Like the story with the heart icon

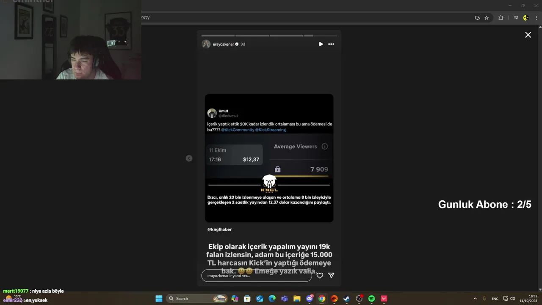(x=320, y=275)
